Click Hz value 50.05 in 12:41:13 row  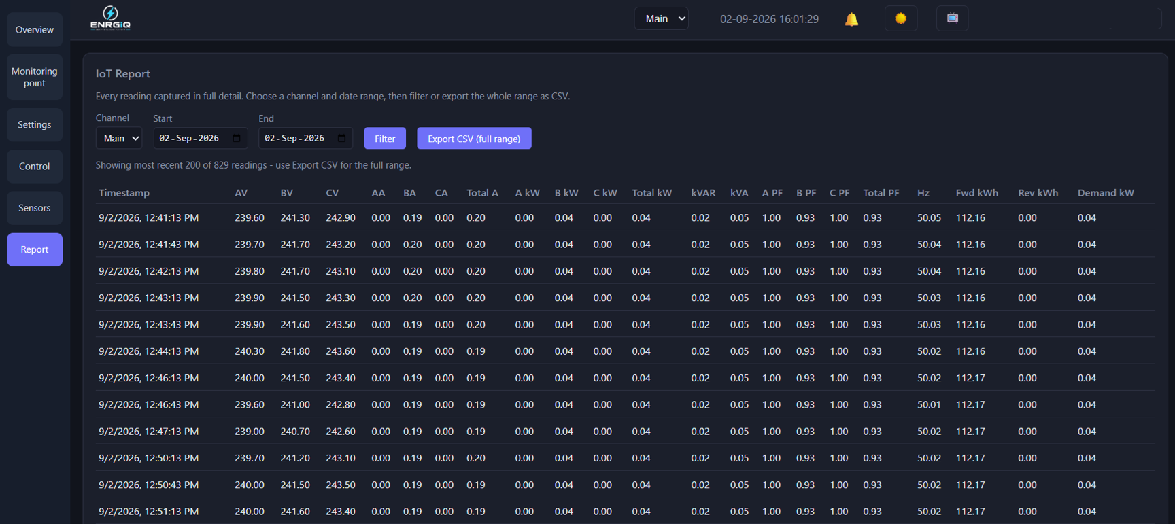929,218
